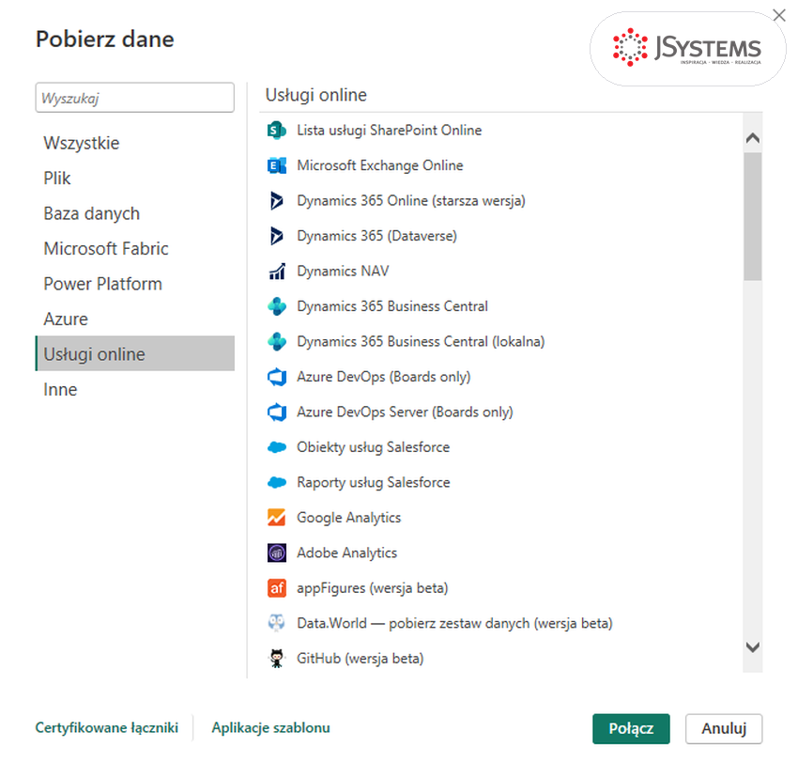Click the Dynamics NAV chart icon

click(277, 271)
